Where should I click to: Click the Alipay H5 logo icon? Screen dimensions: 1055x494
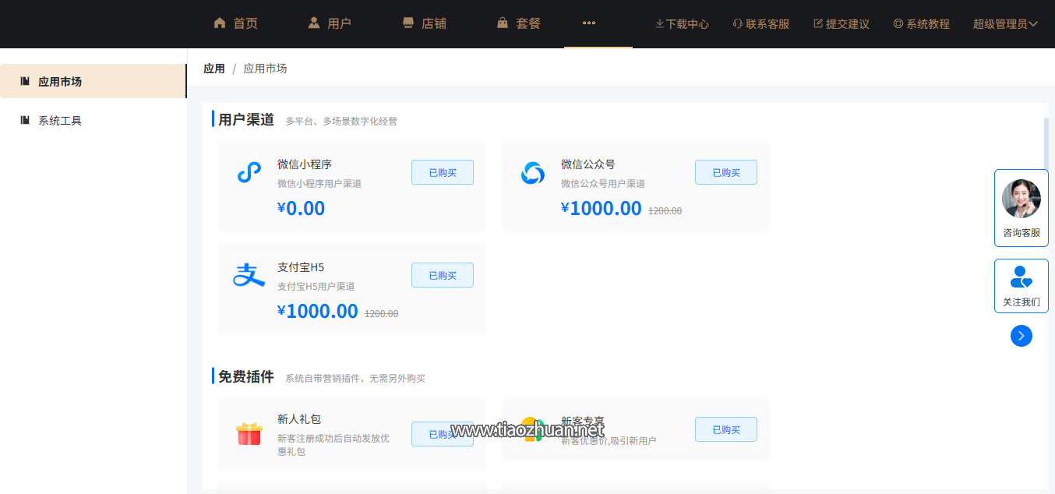click(249, 276)
